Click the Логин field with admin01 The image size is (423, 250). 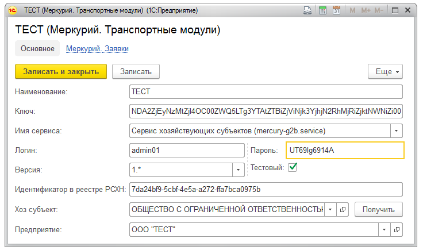click(x=187, y=150)
